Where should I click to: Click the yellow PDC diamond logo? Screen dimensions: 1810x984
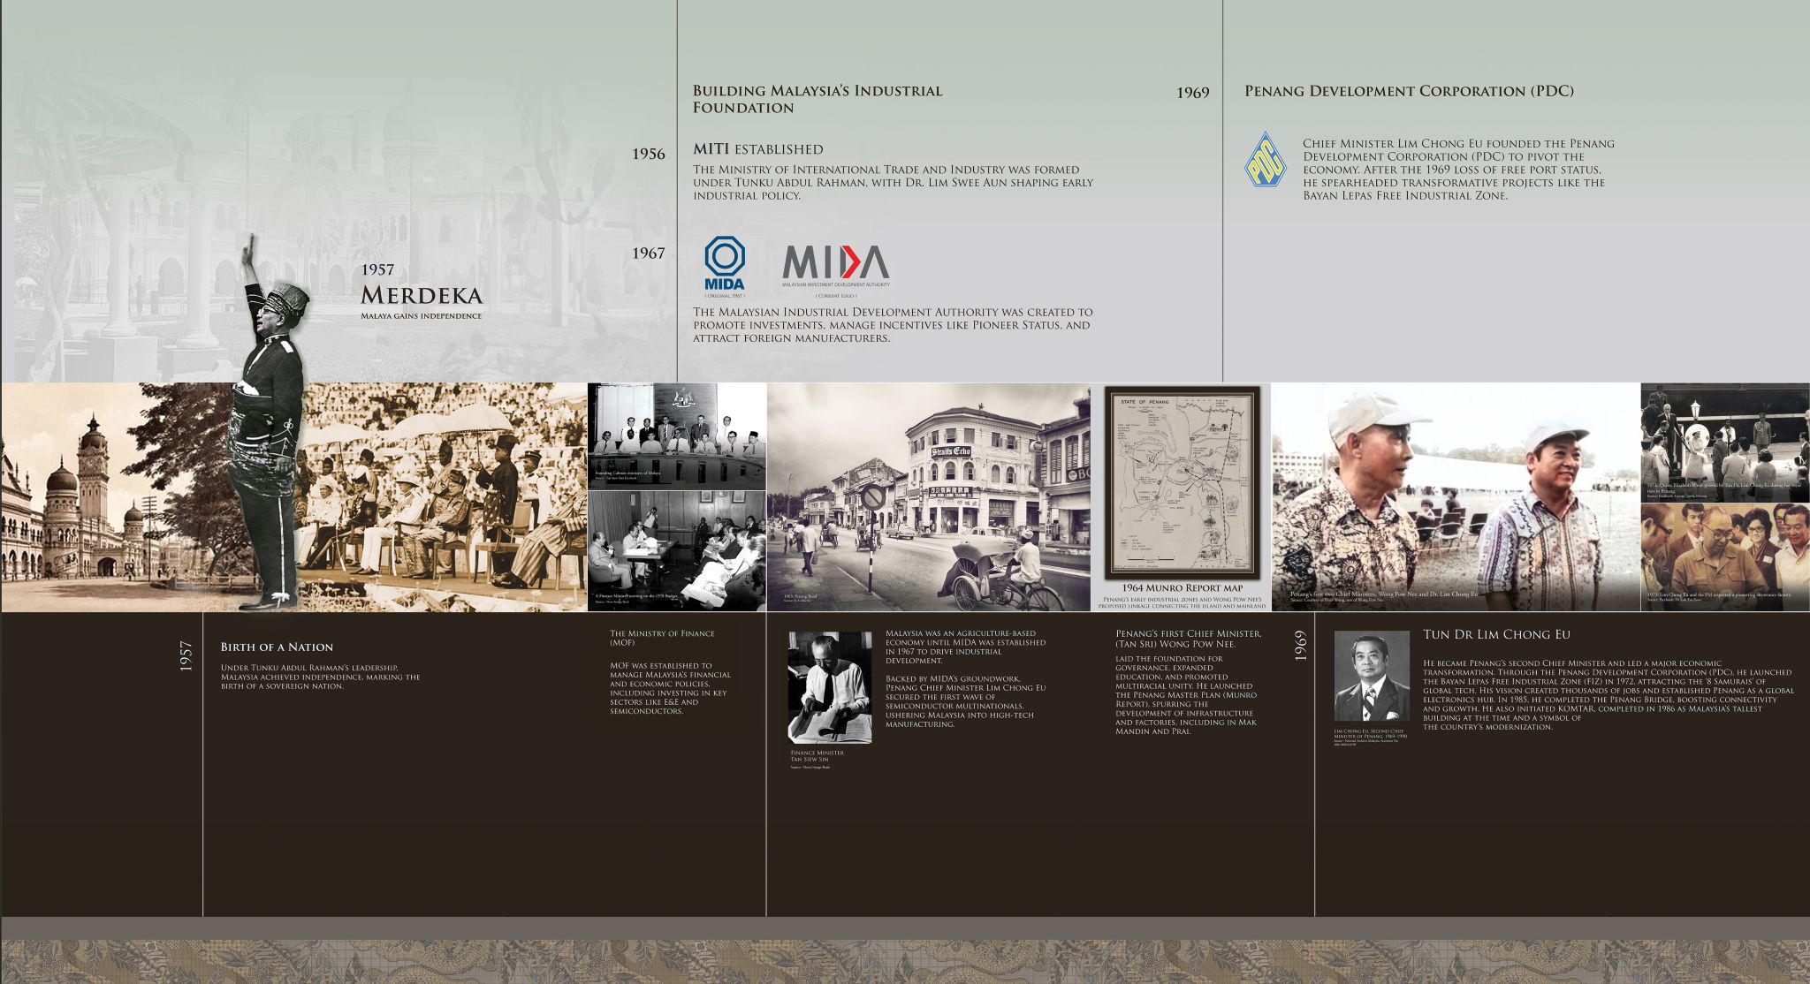tap(1265, 160)
